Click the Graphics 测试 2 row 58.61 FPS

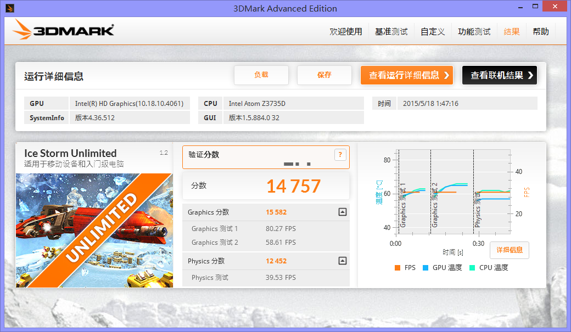click(266, 243)
